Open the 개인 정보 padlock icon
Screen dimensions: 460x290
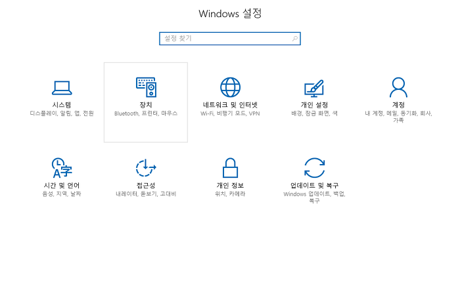tap(230, 167)
